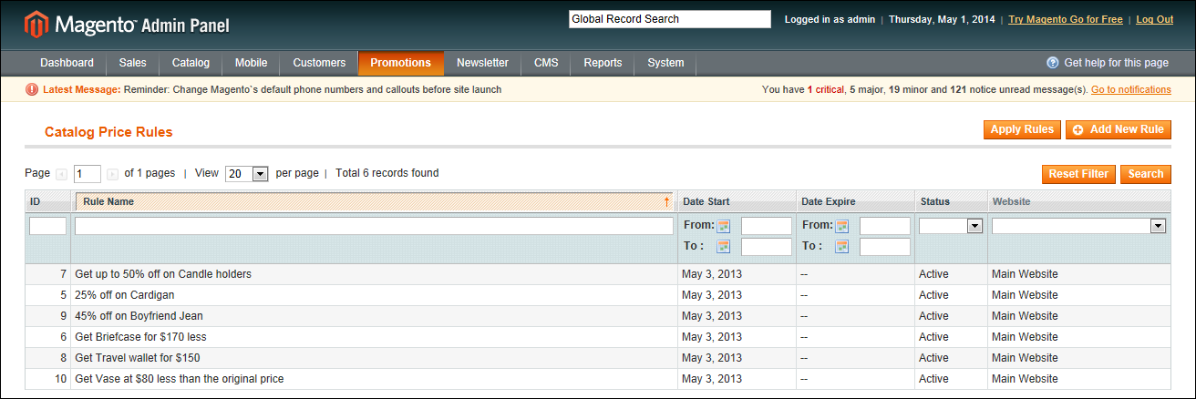Image resolution: width=1196 pixels, height=399 pixels.
Task: Click Main Website cell in Cardigan row
Action: (1025, 295)
